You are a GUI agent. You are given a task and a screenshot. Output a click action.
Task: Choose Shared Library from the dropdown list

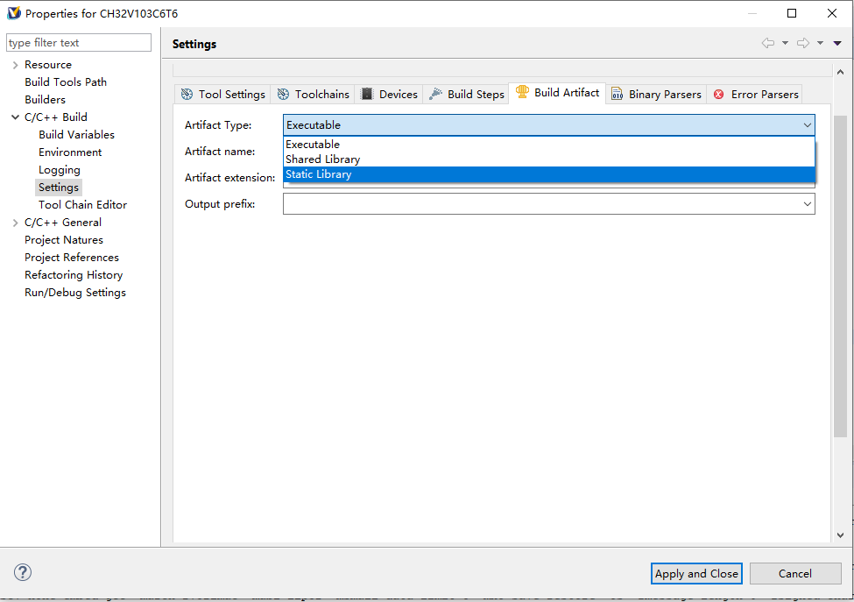[549, 159]
